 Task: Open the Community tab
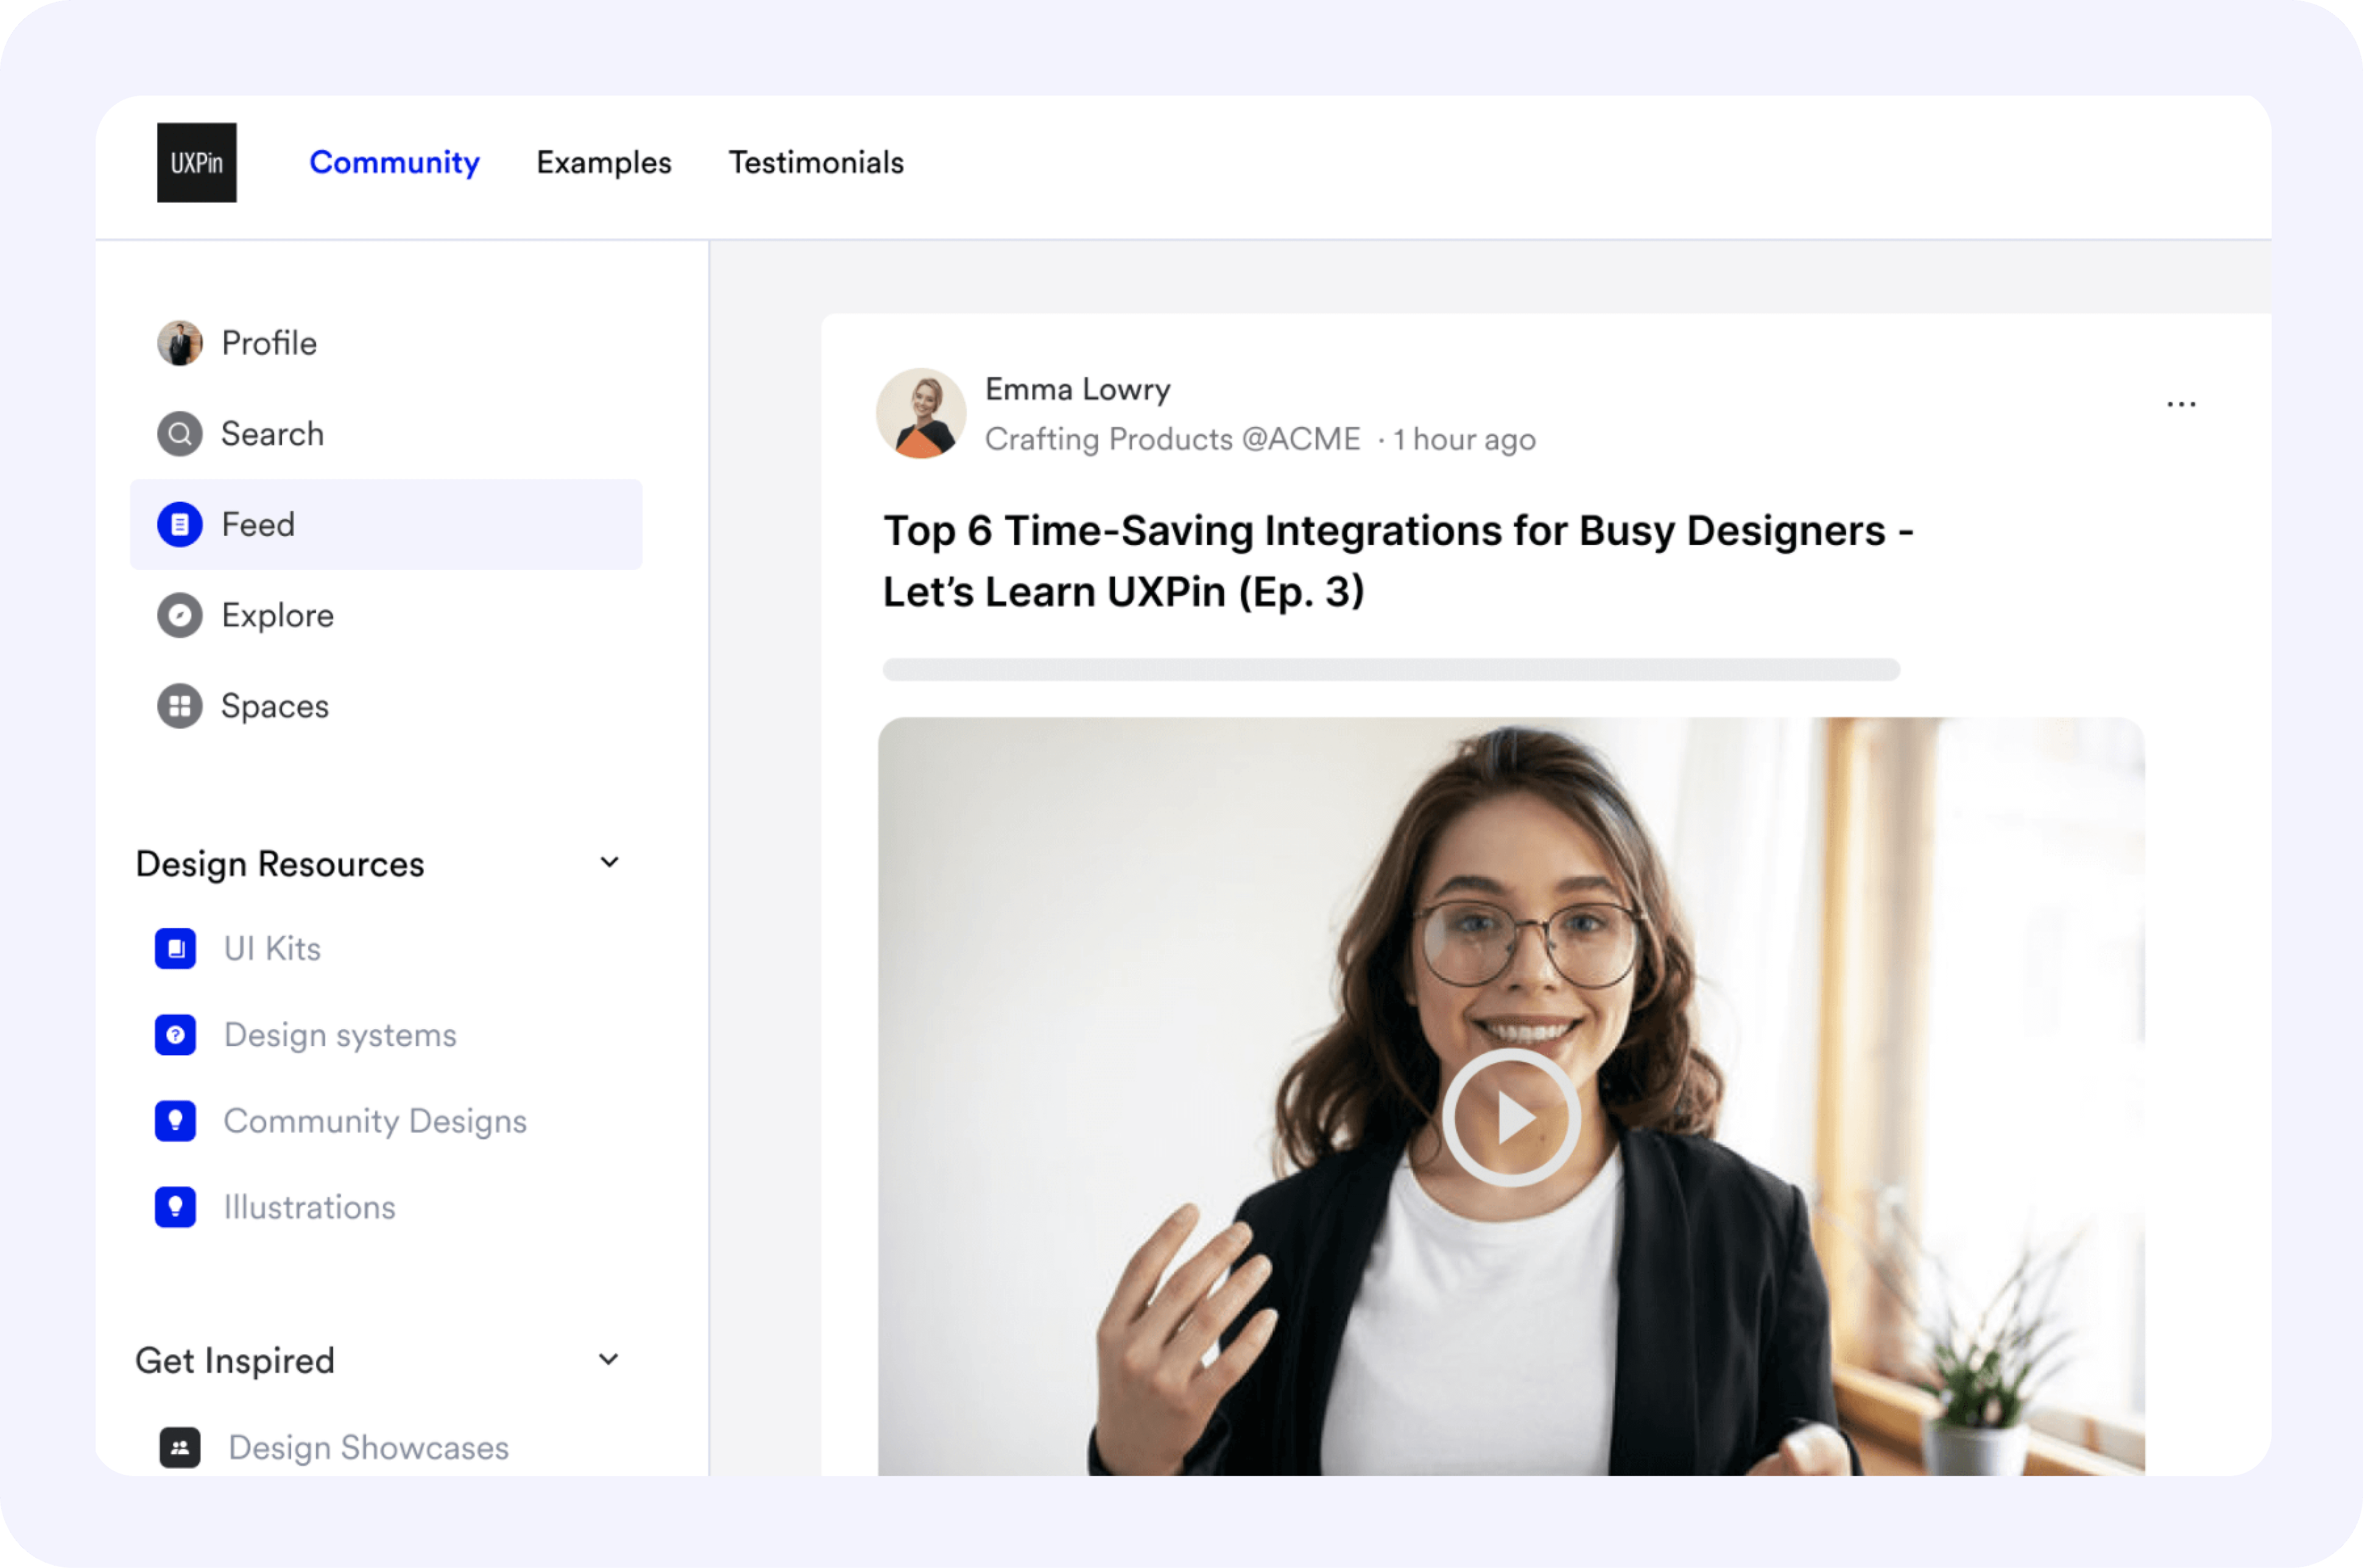(x=394, y=163)
